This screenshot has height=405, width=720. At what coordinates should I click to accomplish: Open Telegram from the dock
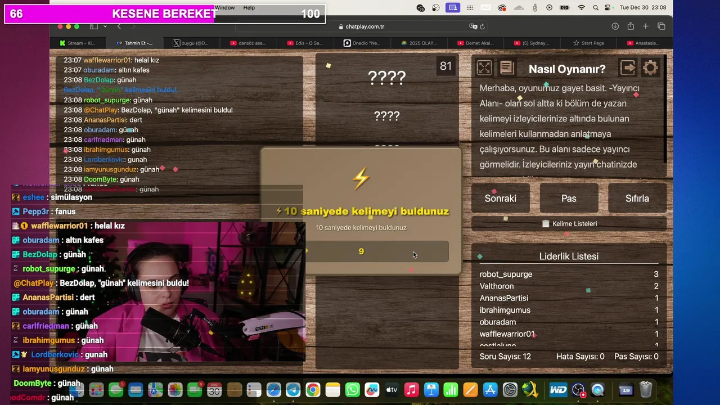(293, 390)
